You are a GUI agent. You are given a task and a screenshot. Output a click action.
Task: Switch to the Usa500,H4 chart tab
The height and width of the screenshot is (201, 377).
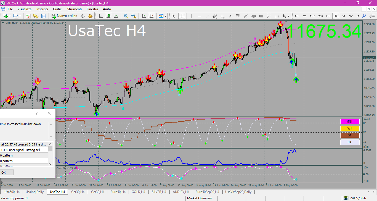[12, 192]
